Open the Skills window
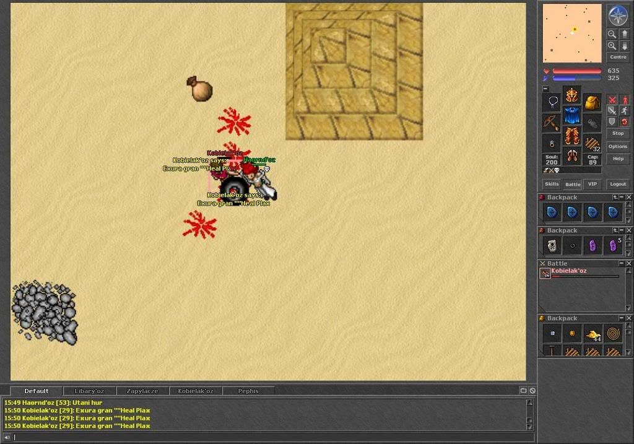Image resolution: width=634 pixels, height=444 pixels. (552, 184)
